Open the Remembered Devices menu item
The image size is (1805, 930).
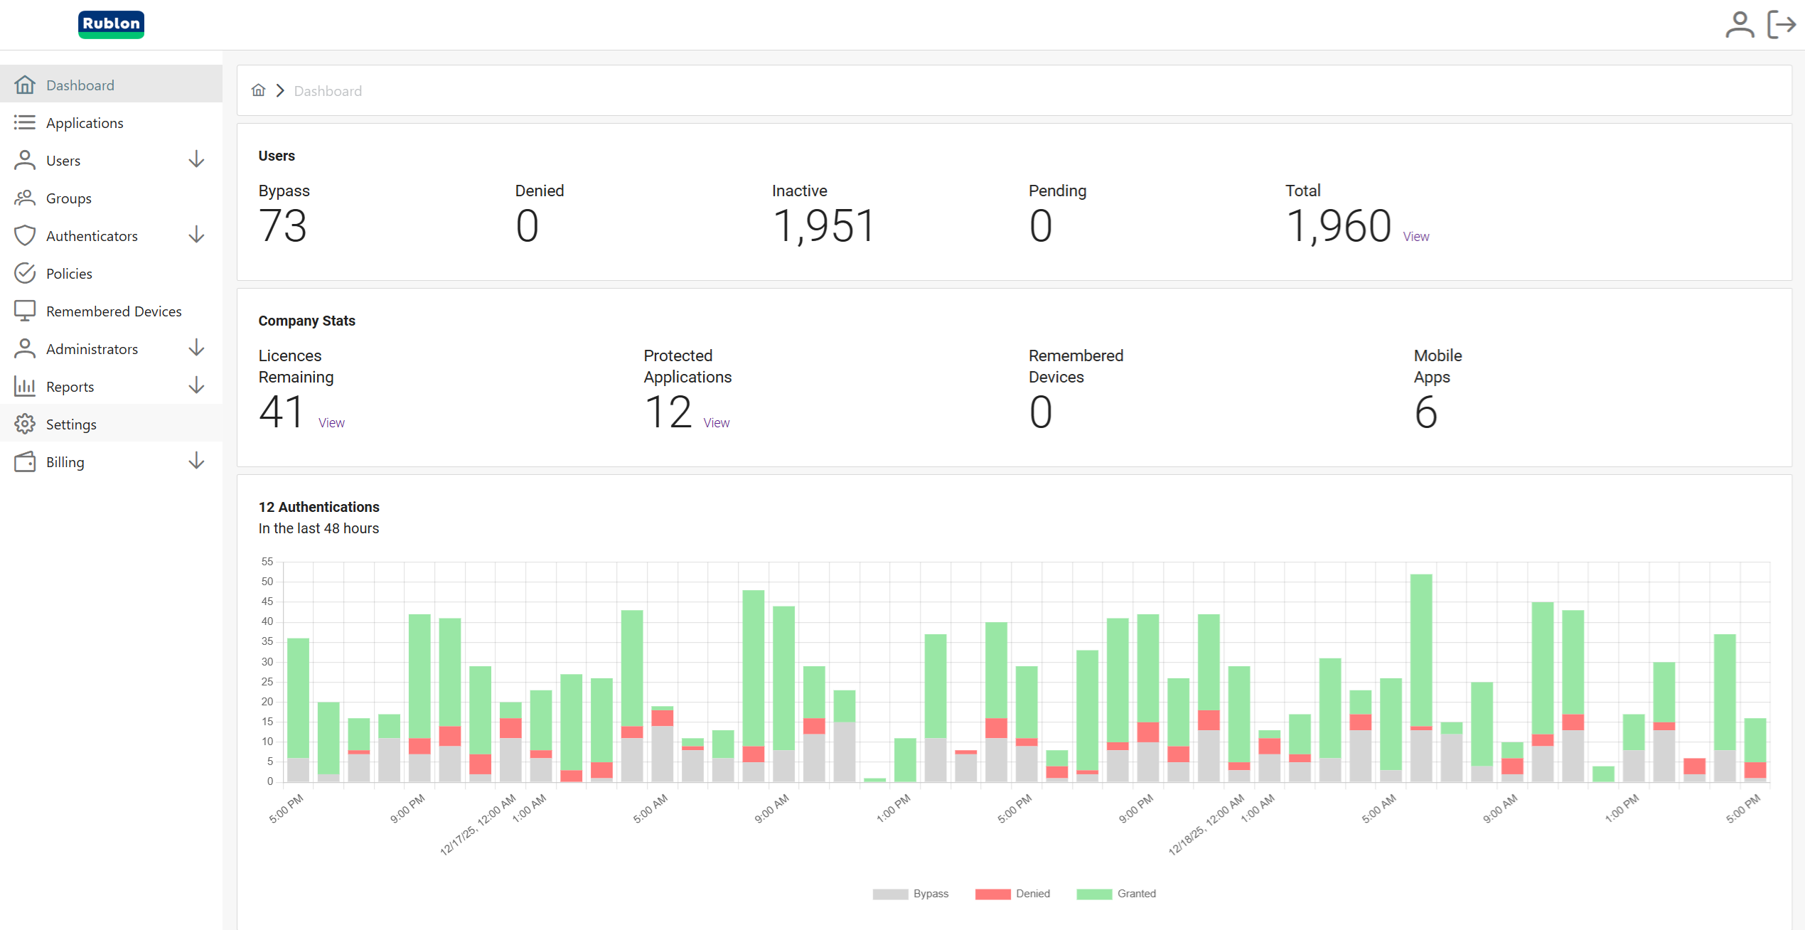pos(111,311)
